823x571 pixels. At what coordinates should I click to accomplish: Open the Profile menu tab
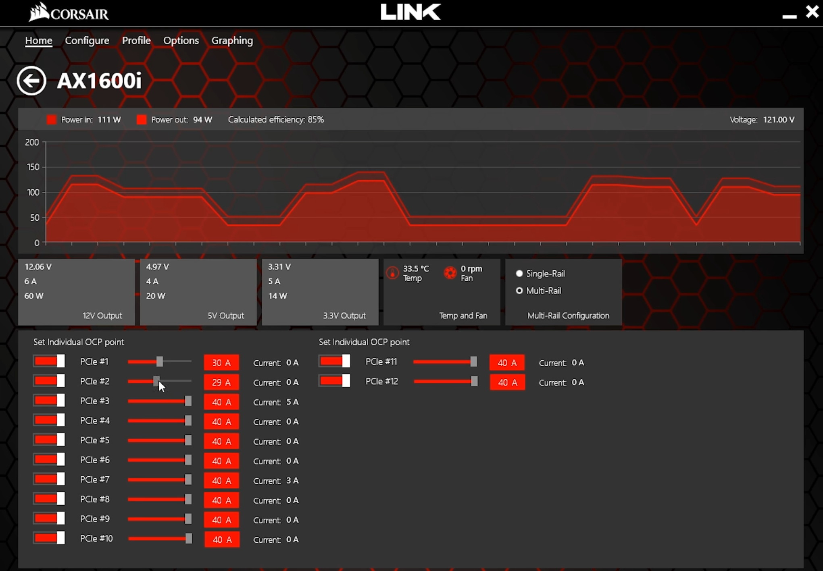136,41
